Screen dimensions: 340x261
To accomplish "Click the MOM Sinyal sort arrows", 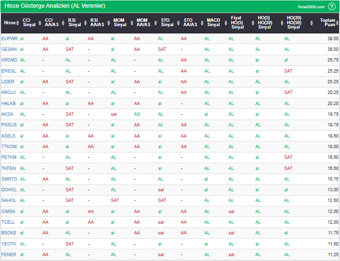I will coord(131,23).
